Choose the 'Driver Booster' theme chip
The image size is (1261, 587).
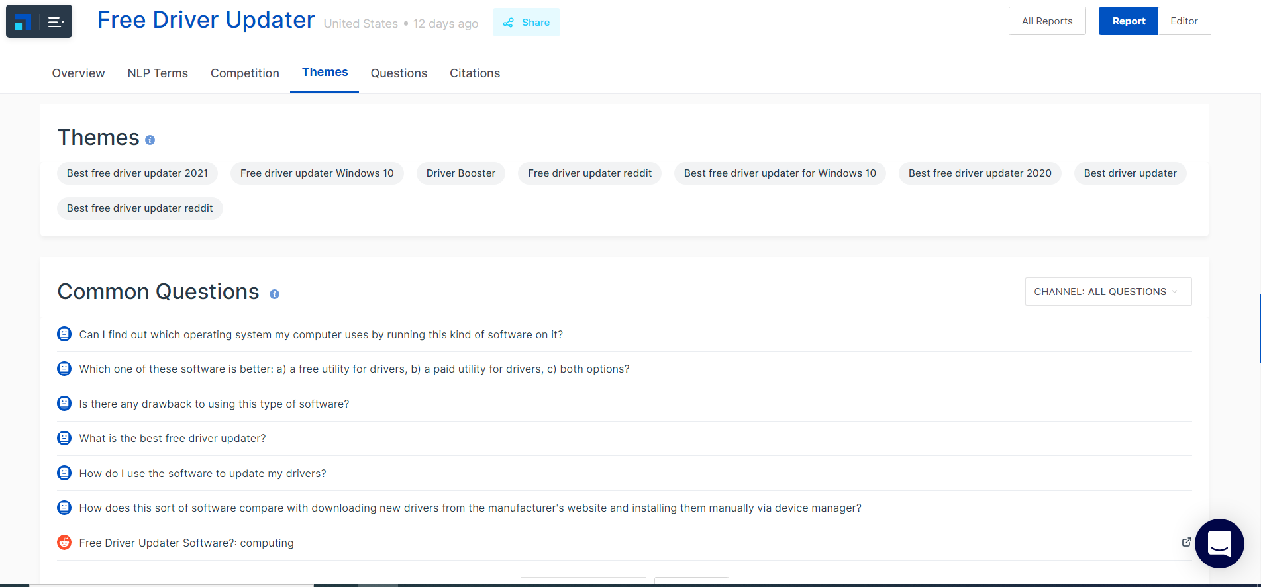pyautogui.click(x=461, y=173)
